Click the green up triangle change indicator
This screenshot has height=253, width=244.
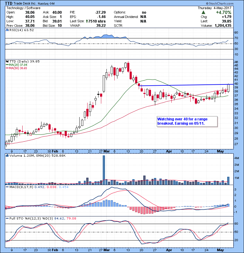[x=203, y=12]
